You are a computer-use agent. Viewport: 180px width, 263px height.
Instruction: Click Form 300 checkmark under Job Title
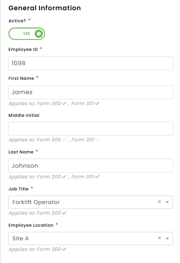coord(64,213)
